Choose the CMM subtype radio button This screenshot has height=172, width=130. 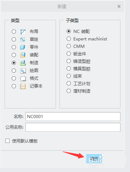tap(69, 46)
